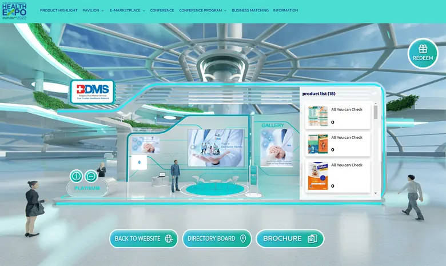Open the E-Marketplace menu
The image size is (446, 266).
[x=125, y=10]
